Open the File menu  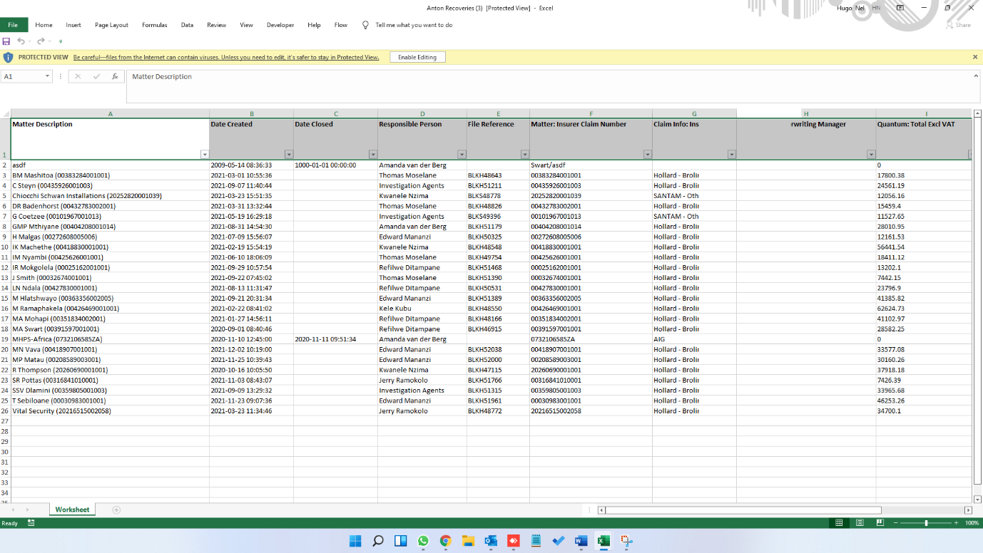14,25
